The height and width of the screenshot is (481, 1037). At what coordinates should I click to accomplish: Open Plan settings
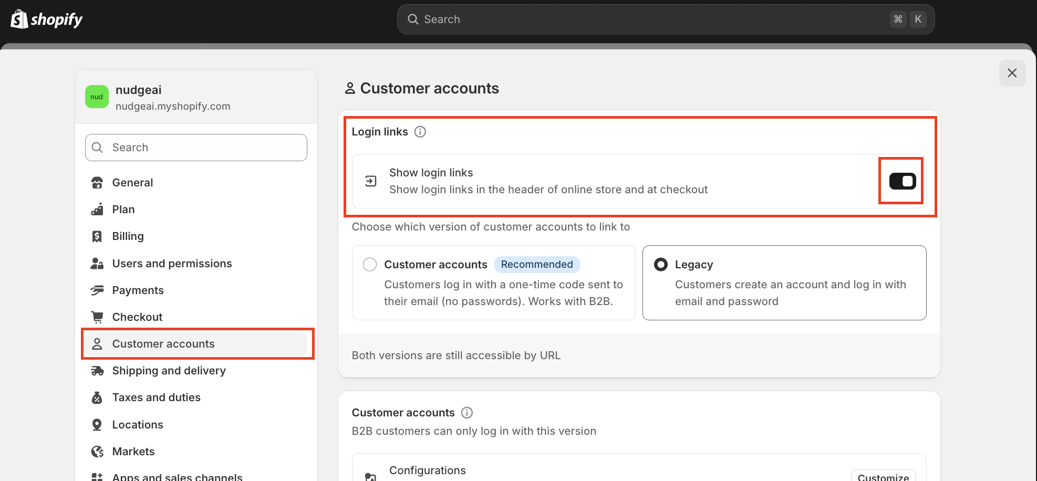point(196,210)
